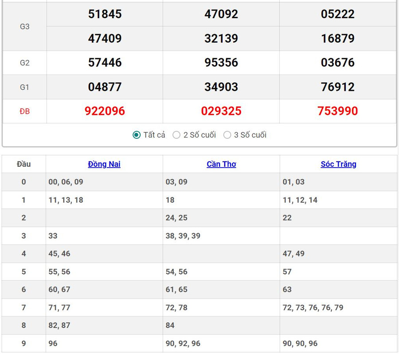The height and width of the screenshot is (354, 399).
Task: Switch to the "3 Số cuối" filter
Action: click(227, 135)
